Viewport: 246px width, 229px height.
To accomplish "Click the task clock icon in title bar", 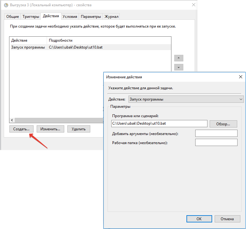I will click(x=6, y=5).
